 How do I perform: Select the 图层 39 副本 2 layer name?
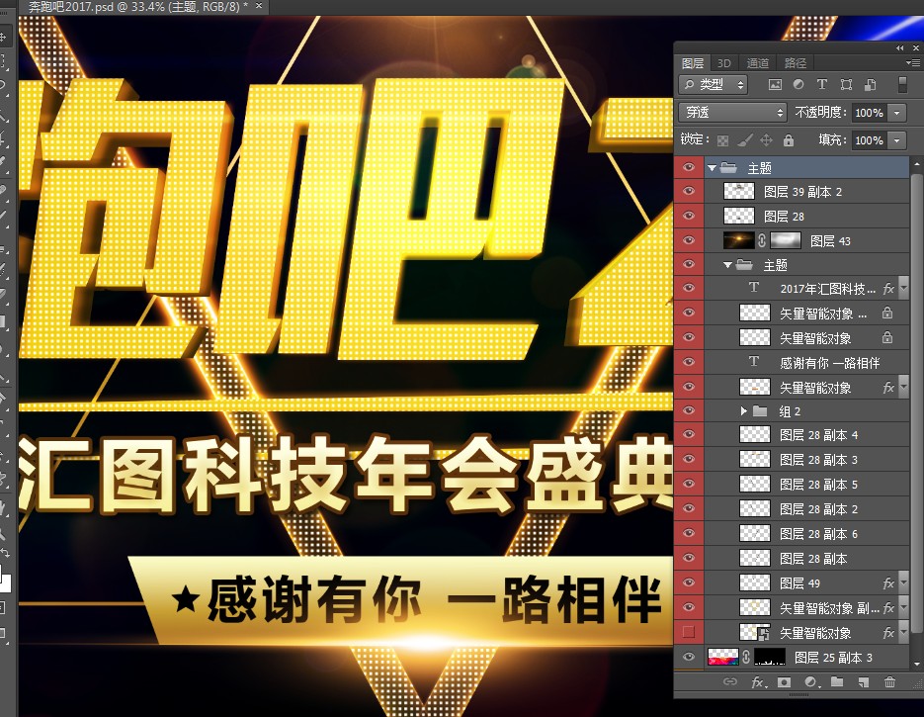(x=803, y=192)
